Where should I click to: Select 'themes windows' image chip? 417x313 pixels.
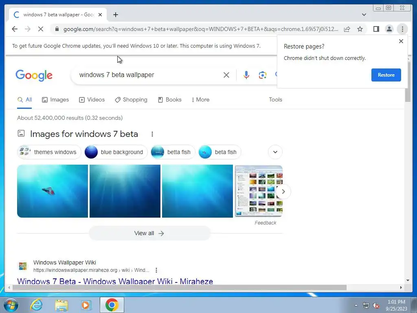(x=49, y=152)
